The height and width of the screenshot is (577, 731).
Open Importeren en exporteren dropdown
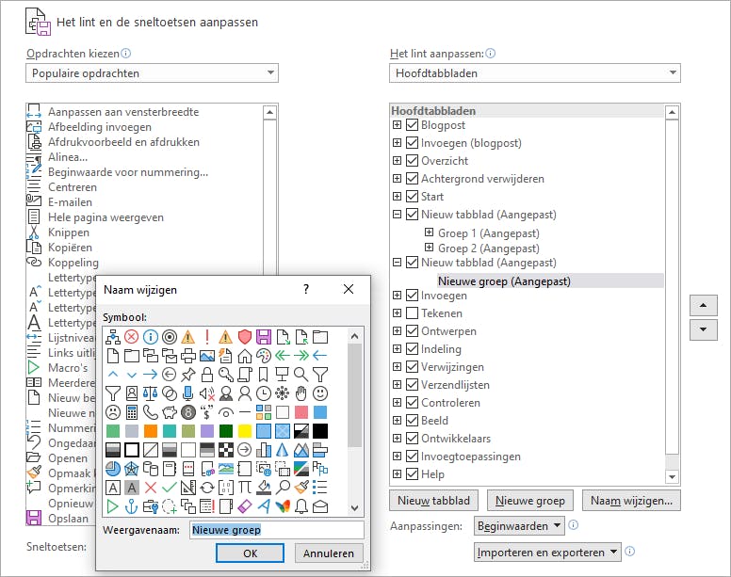[547, 553]
